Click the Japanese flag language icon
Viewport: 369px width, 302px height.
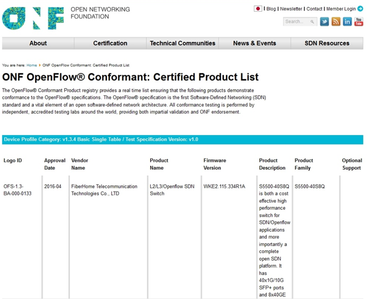click(258, 9)
